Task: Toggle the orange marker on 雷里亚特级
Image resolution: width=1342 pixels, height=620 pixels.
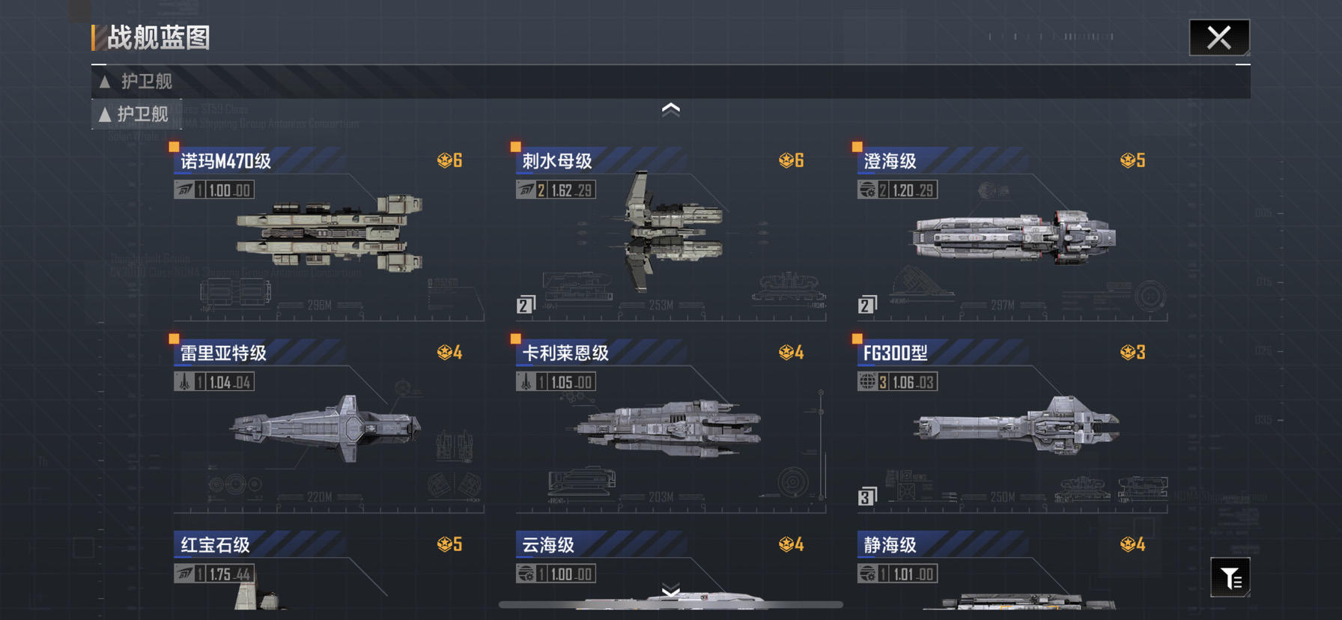Action: [174, 338]
